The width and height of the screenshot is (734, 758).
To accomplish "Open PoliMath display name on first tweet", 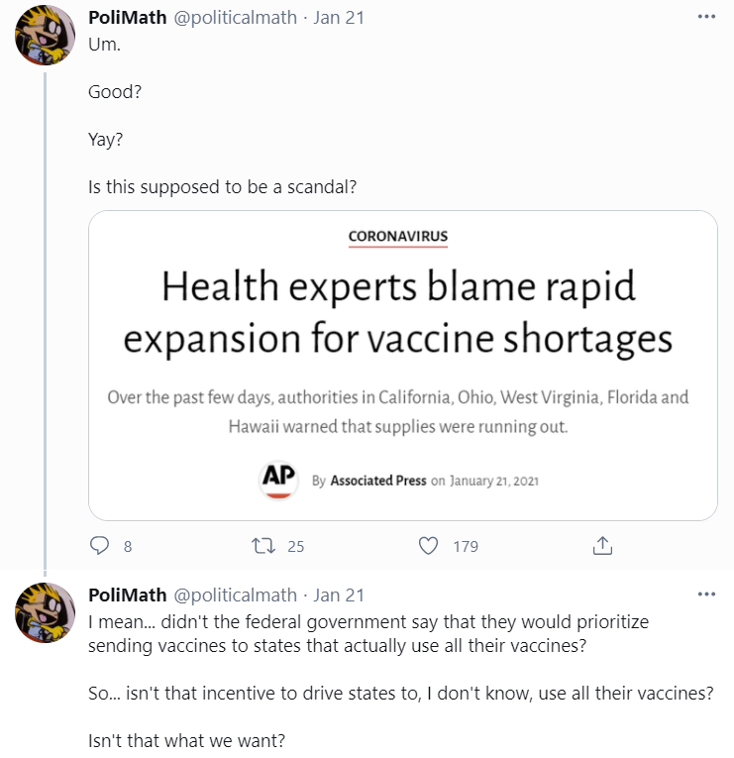I will [127, 19].
